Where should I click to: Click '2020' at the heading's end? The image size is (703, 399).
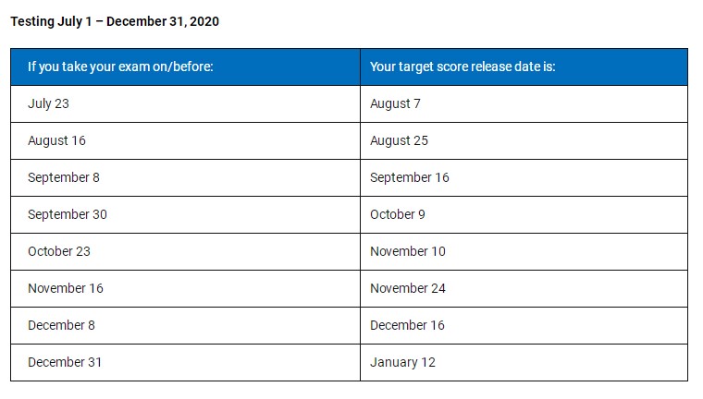click(203, 20)
